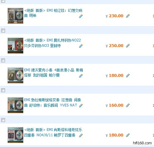Open the 莫扎特钢协NO22 贝多芬钢协NO3 link
The width and height of the screenshot is (154, 147).
pyautogui.click(x=52, y=43)
